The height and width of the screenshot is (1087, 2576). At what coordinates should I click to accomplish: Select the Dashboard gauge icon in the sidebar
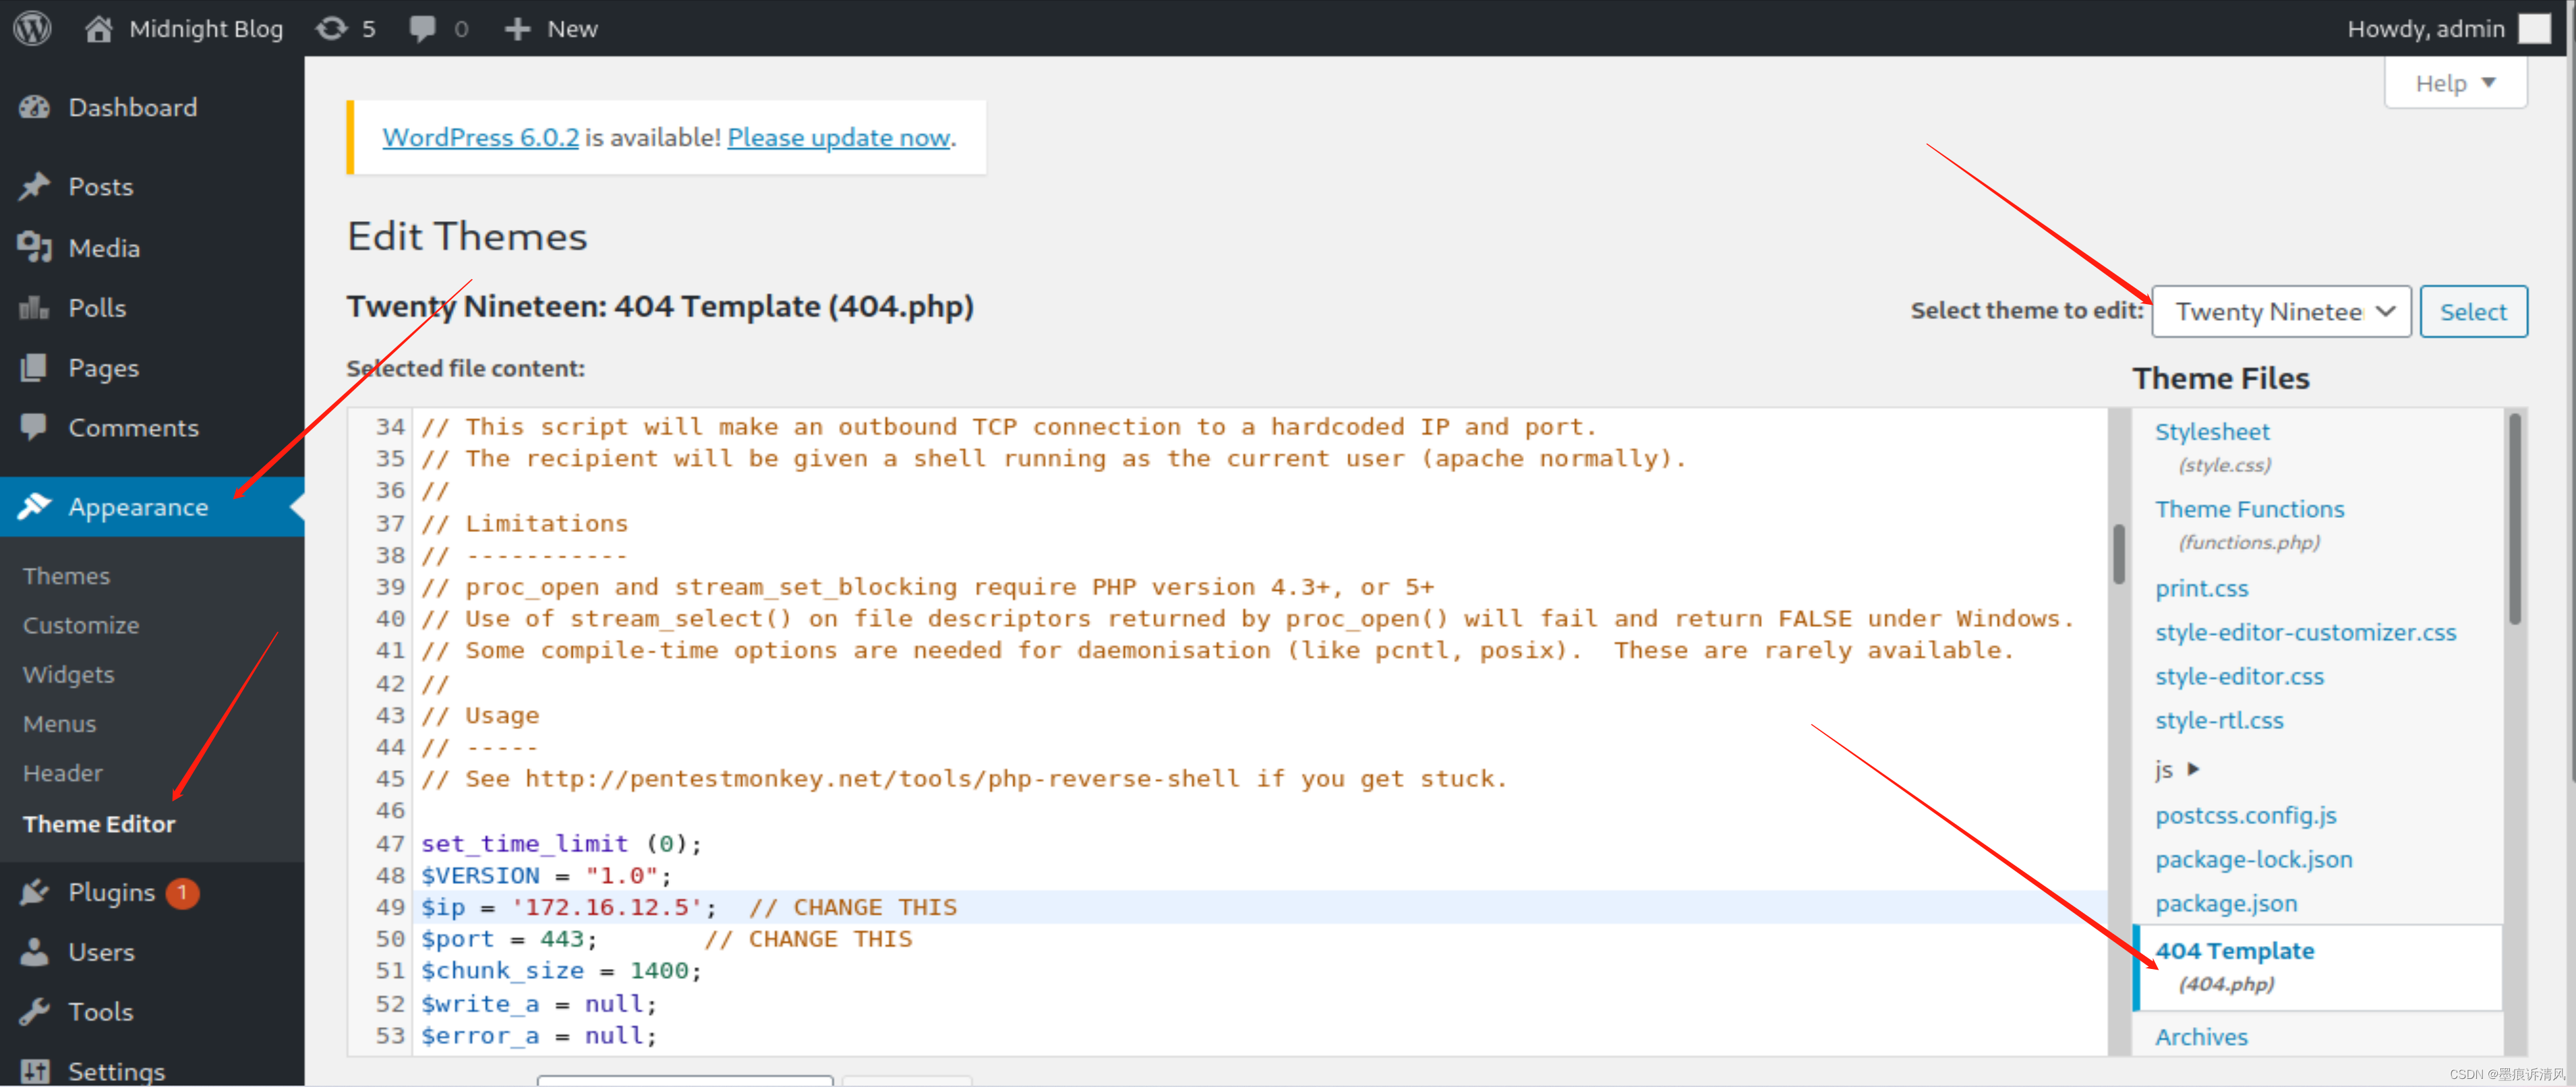click(x=34, y=107)
